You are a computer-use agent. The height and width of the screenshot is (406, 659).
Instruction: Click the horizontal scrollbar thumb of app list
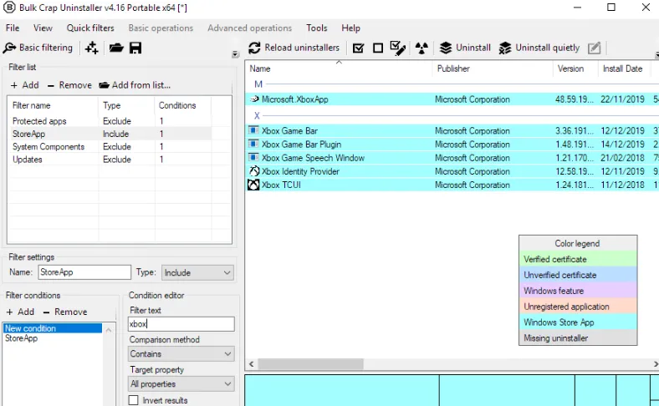point(310,364)
